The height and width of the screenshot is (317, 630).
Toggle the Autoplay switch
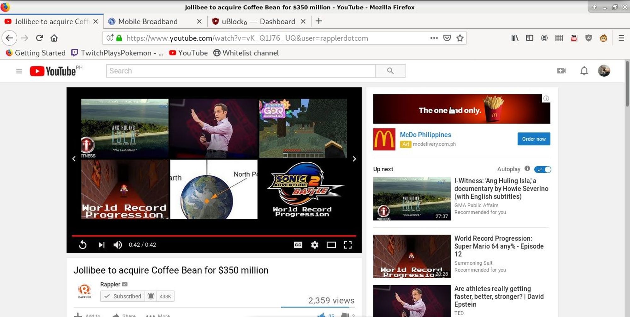543,169
